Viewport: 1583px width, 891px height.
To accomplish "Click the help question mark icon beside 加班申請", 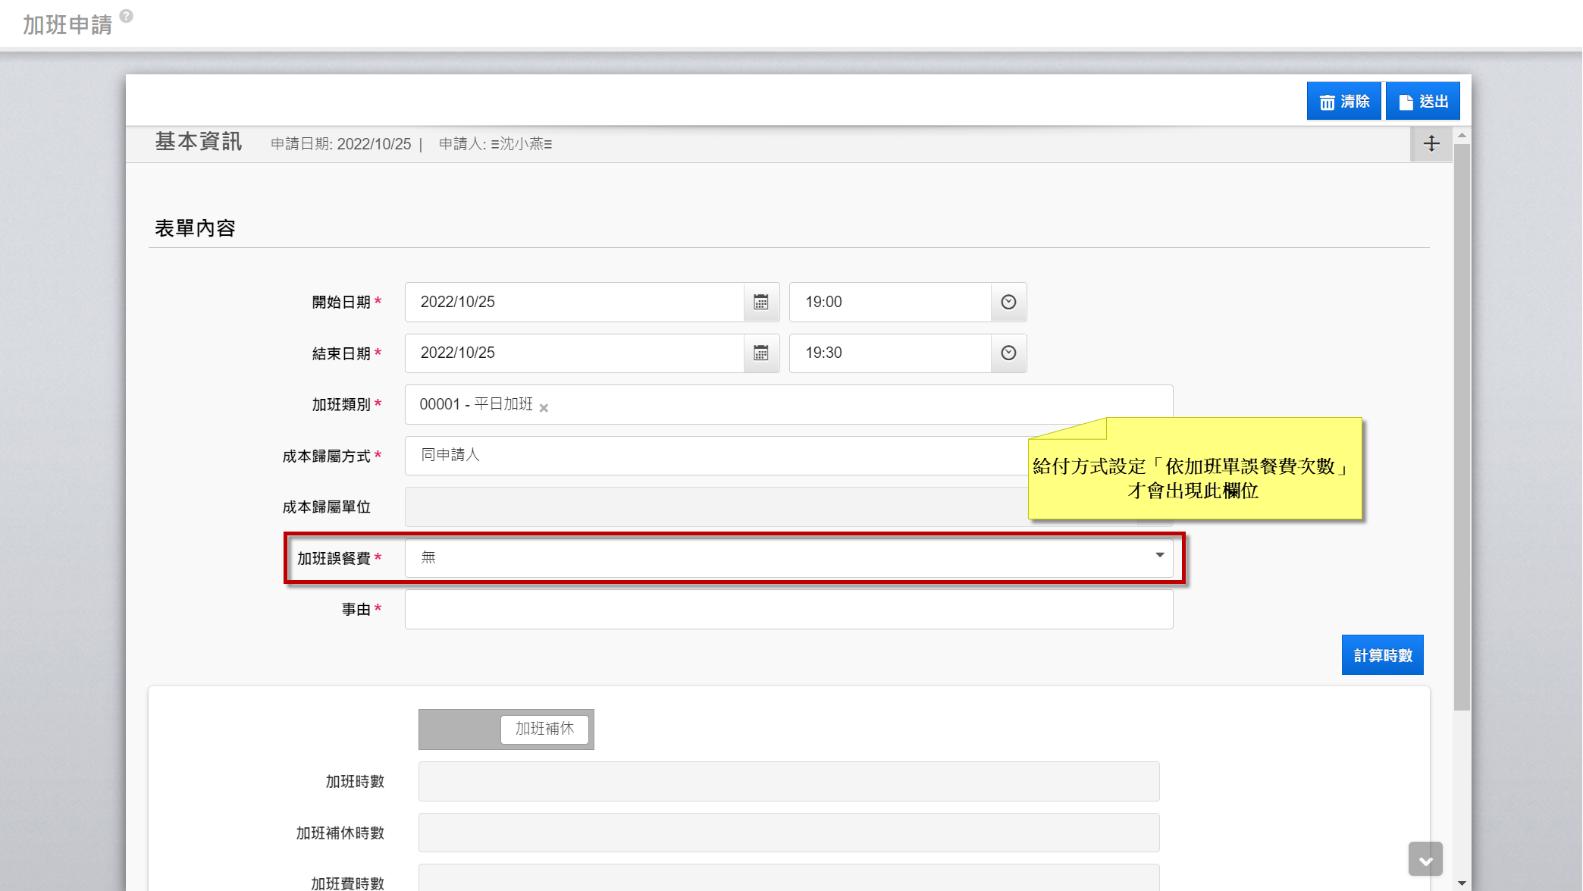I will pos(127,15).
